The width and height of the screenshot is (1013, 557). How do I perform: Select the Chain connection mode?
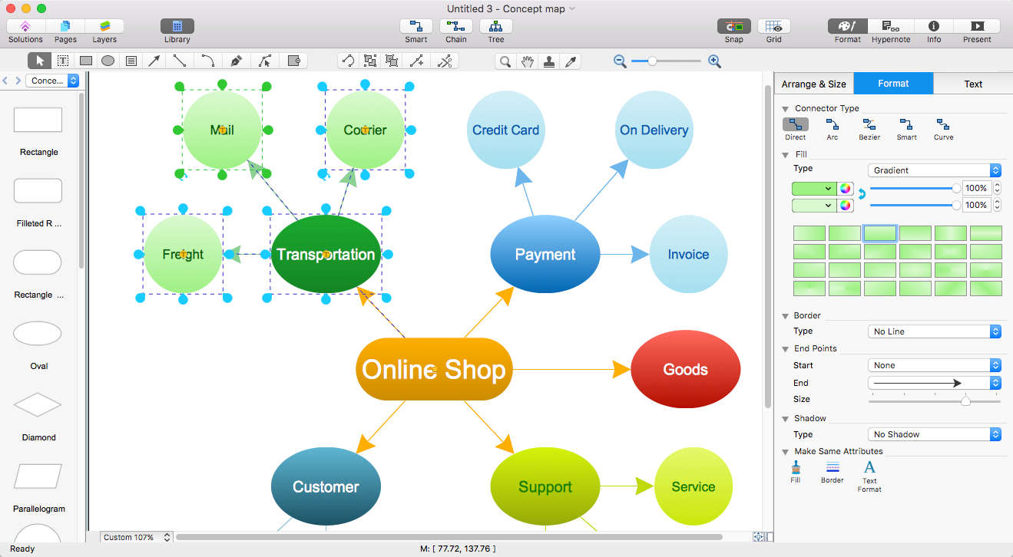point(456,27)
